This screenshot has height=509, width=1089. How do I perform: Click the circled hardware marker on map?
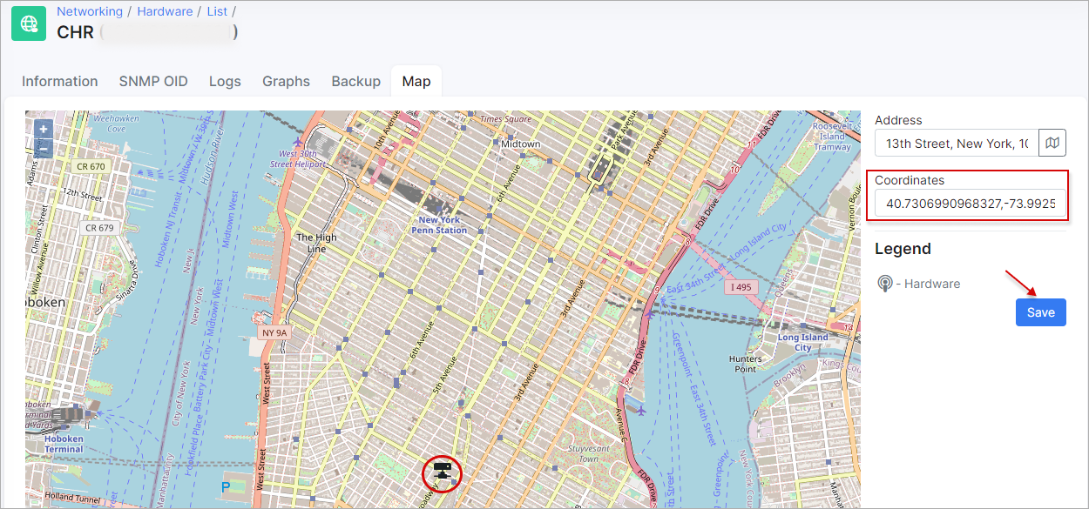pos(443,472)
